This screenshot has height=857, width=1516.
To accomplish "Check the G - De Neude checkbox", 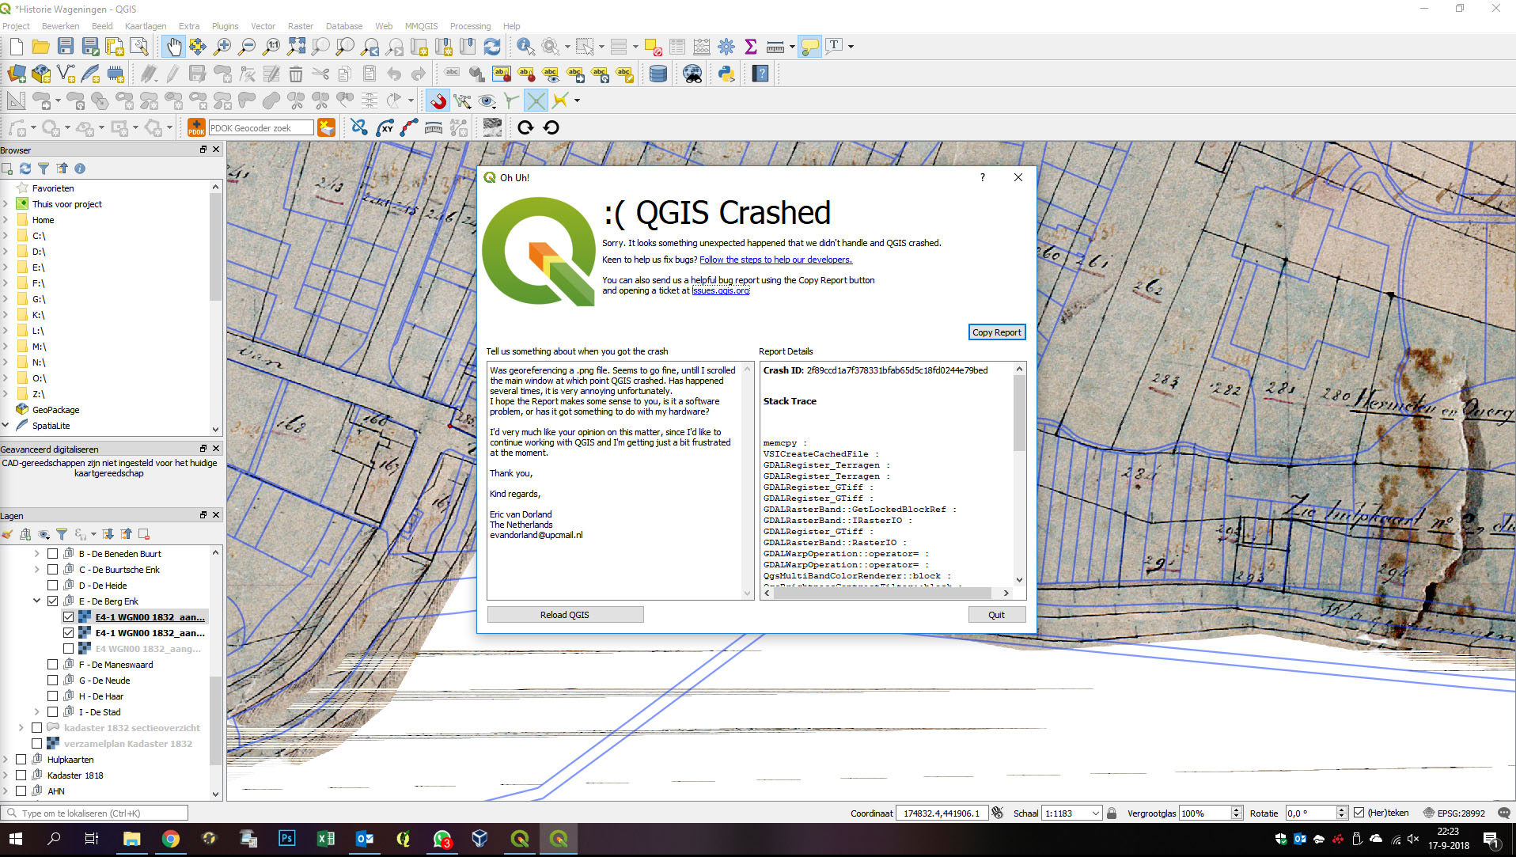I will coord(53,681).
